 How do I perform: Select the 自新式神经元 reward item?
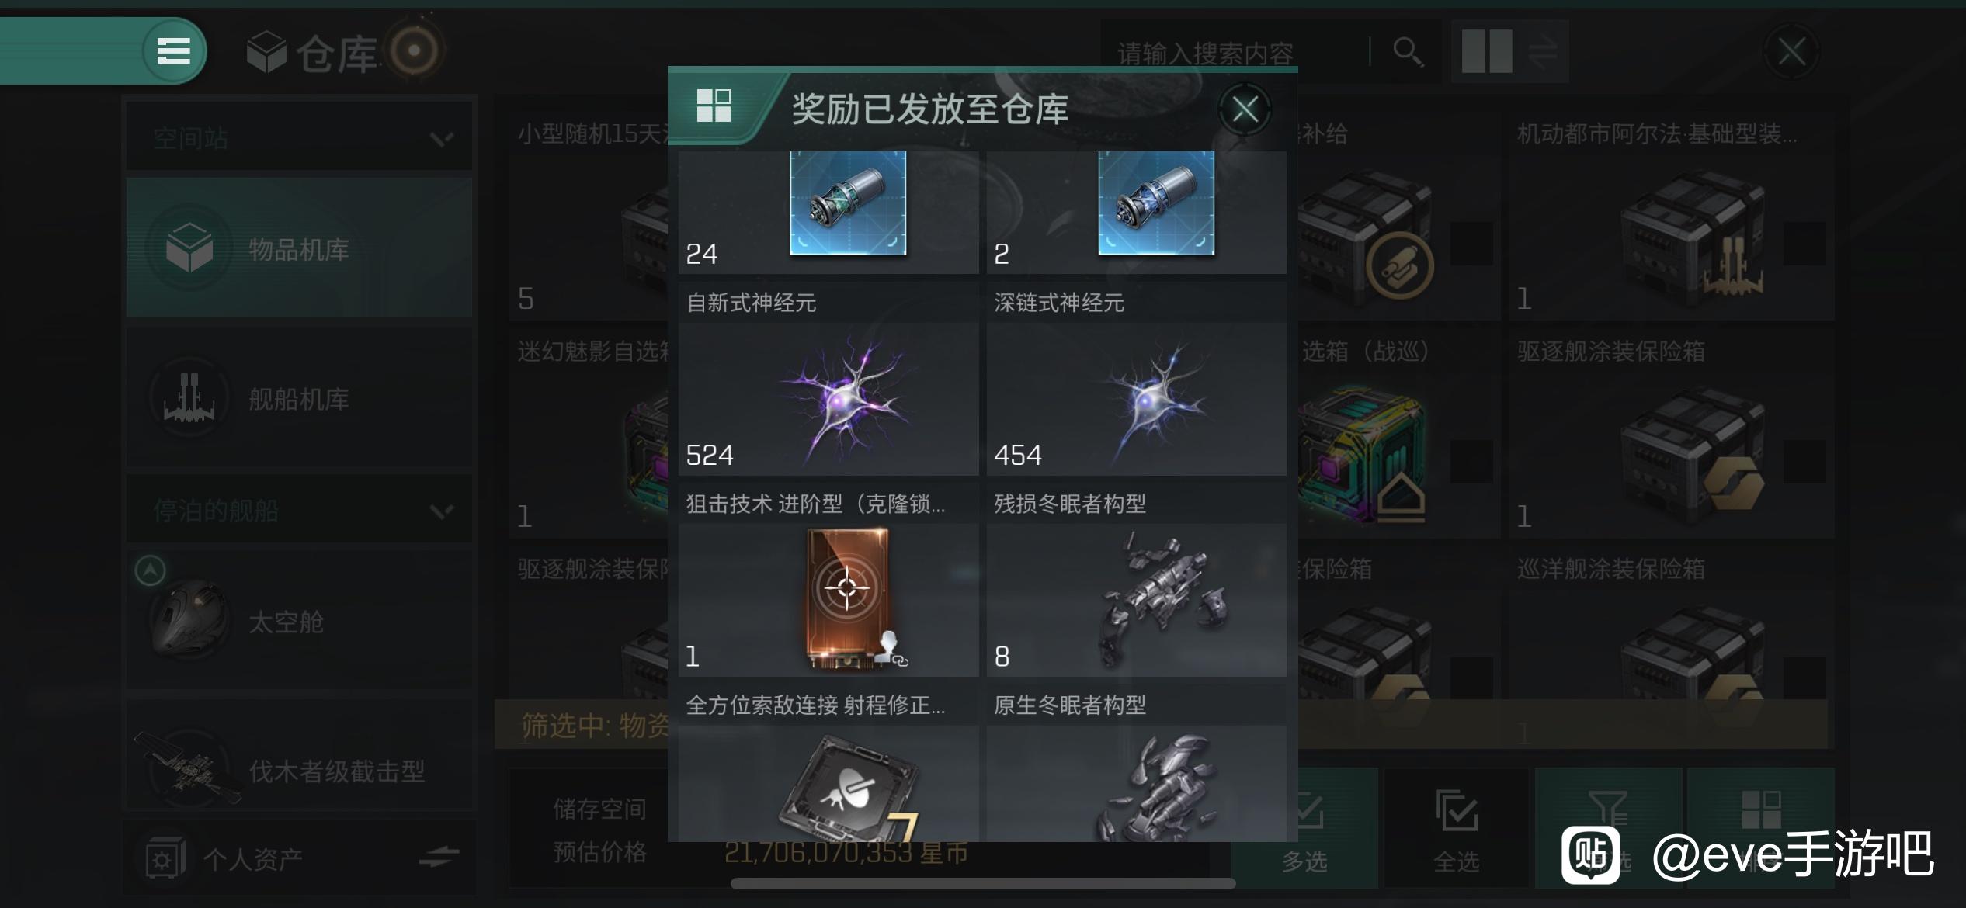(x=828, y=379)
